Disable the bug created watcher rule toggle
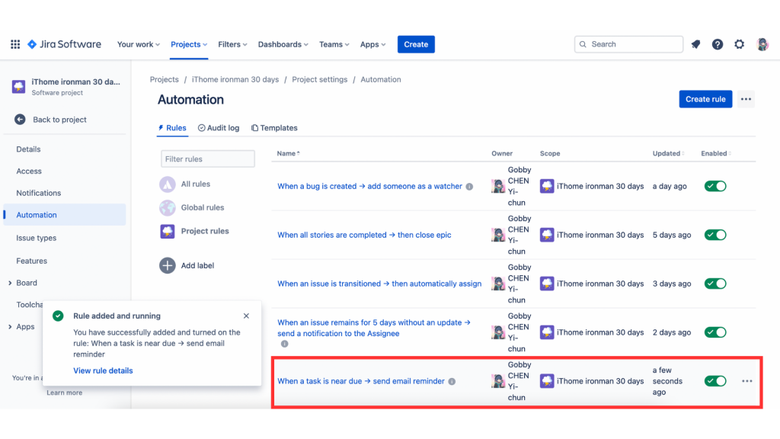Screen dimensions: 780x439 (715, 186)
